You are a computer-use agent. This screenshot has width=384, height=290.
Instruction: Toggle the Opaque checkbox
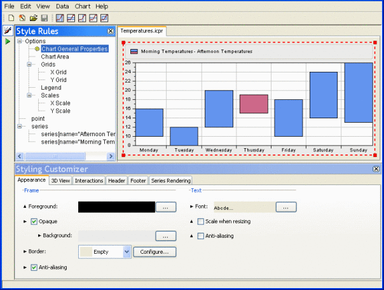(x=34, y=221)
